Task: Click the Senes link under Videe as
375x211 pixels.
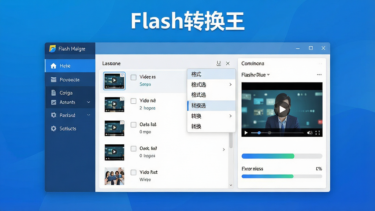Action: point(145,84)
